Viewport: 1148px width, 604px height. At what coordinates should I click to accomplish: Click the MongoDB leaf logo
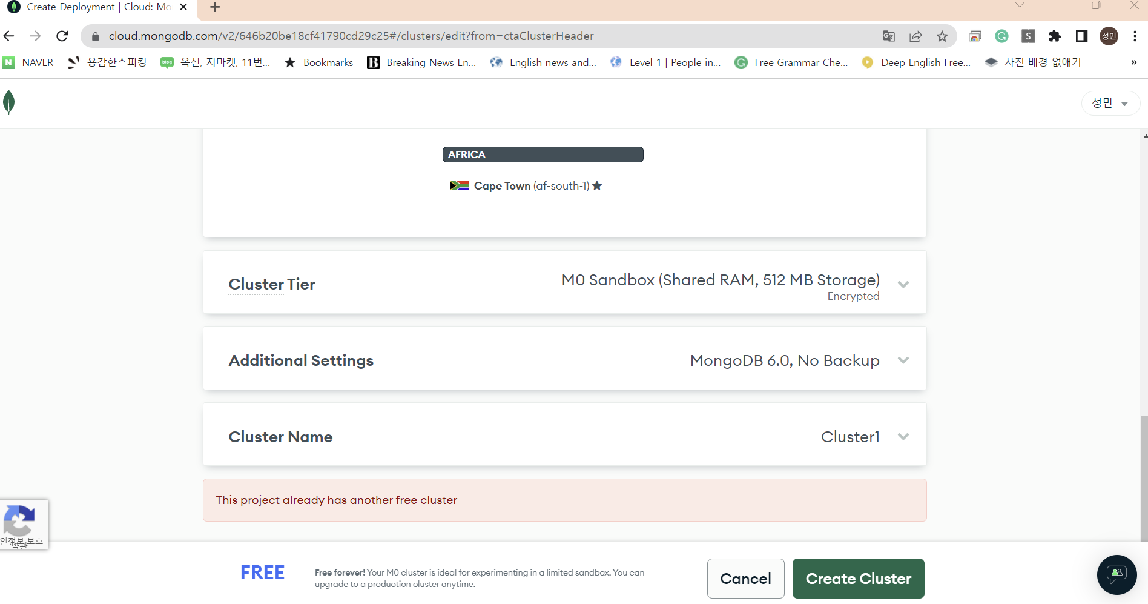tap(8, 102)
